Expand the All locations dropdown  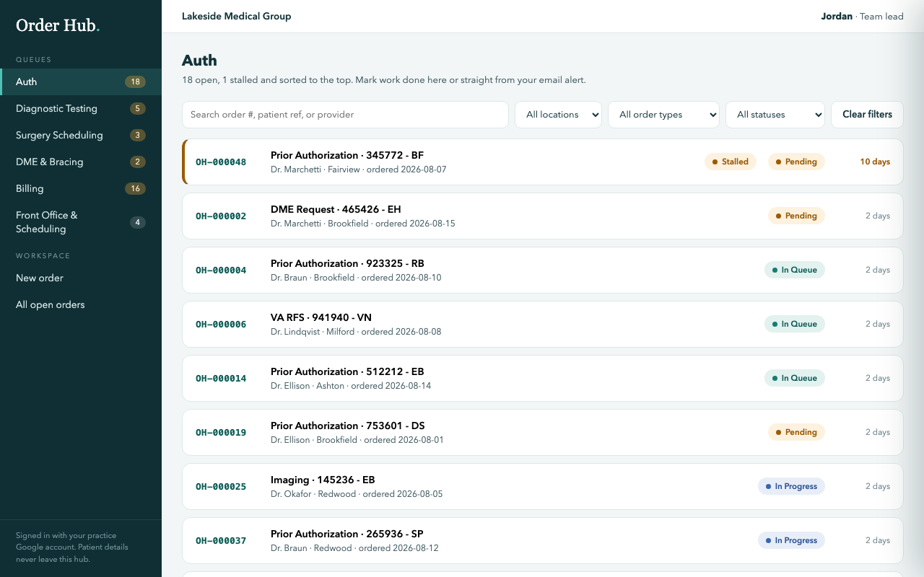(x=558, y=115)
